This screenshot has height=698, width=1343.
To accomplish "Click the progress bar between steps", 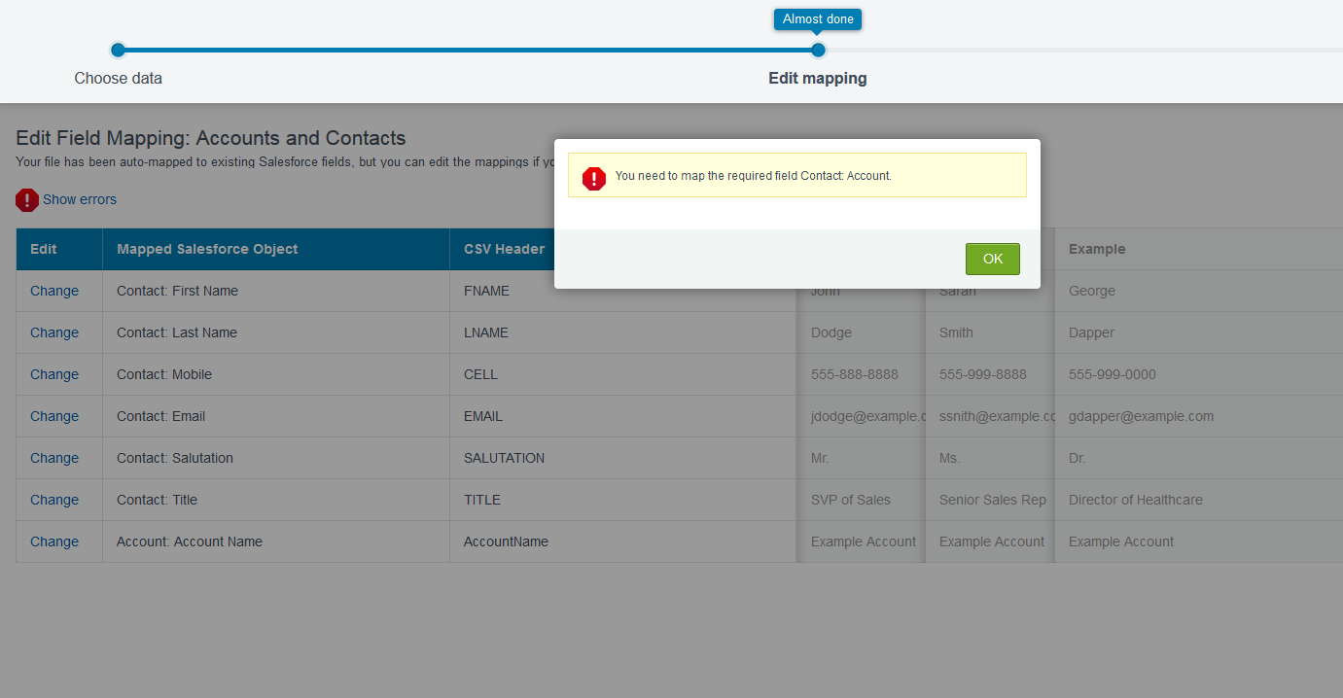I will click(x=467, y=50).
